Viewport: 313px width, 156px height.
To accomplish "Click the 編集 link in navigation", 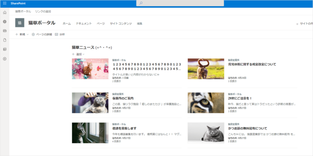I will click(140, 24).
